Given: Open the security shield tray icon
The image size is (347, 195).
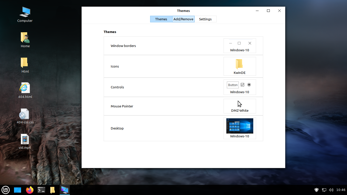Looking at the screenshot, I should click(317, 190).
